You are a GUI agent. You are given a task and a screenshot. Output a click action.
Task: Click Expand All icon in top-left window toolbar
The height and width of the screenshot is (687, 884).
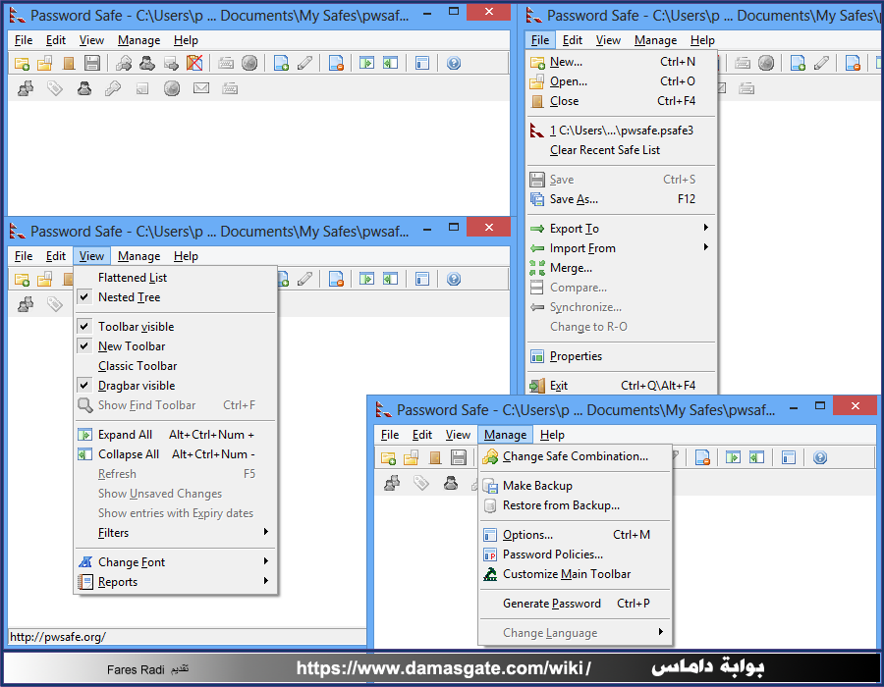coord(367,63)
